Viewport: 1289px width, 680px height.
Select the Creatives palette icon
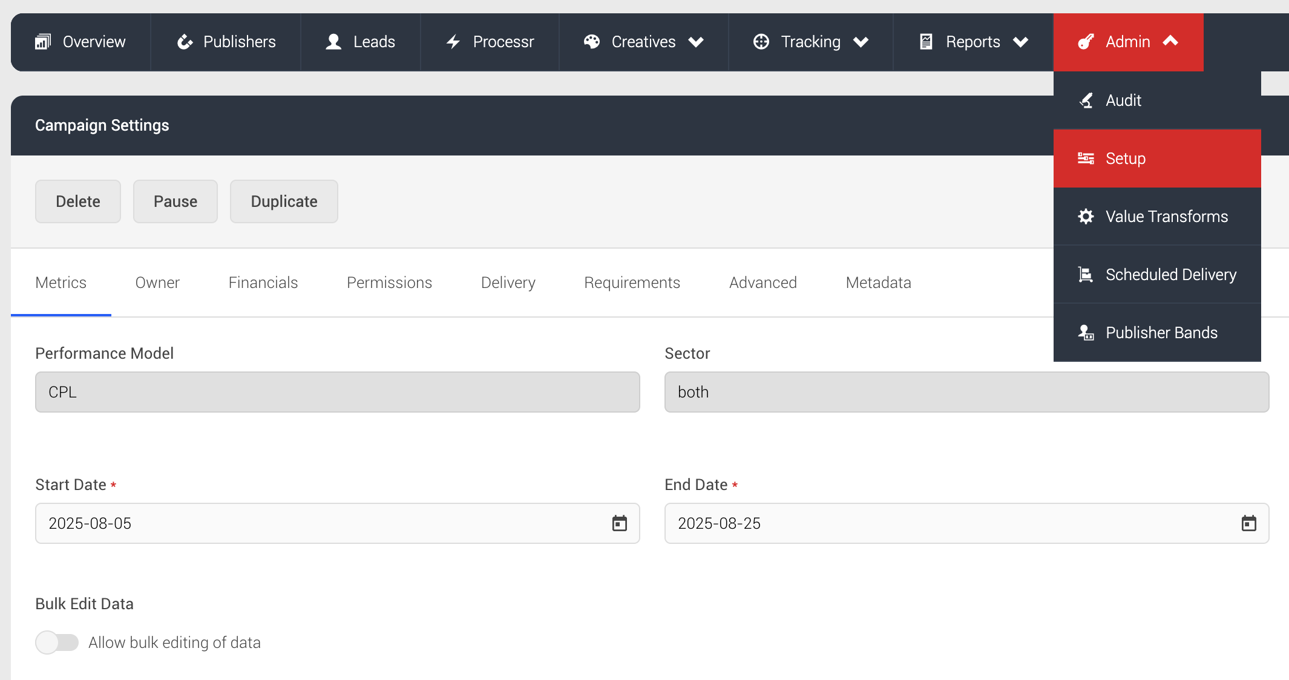tap(591, 41)
